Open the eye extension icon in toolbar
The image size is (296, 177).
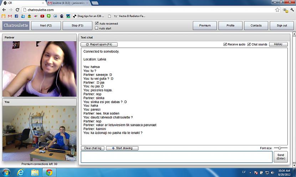tap(285, 10)
